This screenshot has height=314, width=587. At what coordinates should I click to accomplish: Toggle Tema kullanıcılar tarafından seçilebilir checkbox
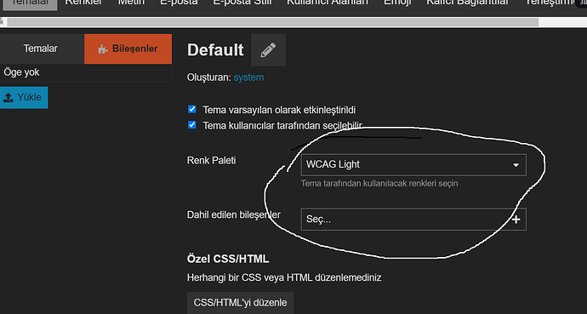(191, 124)
